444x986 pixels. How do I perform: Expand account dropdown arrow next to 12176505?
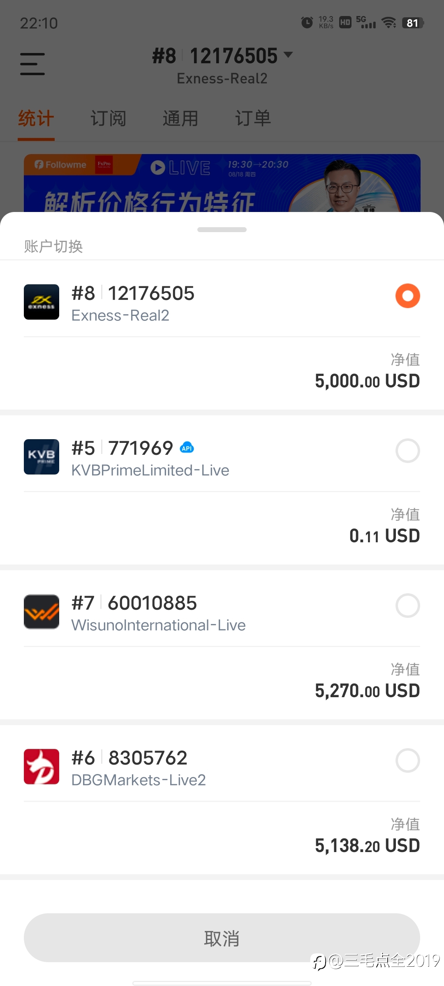click(288, 55)
